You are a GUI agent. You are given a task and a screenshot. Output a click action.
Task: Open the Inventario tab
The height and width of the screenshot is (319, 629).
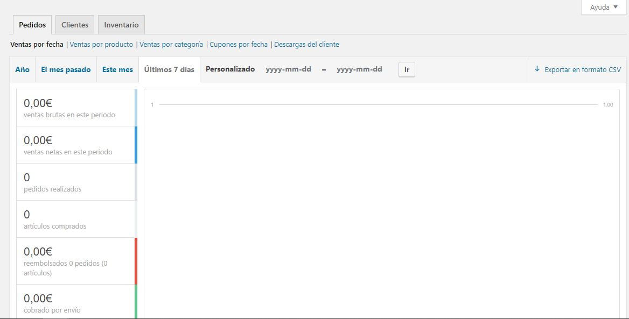click(x=121, y=24)
